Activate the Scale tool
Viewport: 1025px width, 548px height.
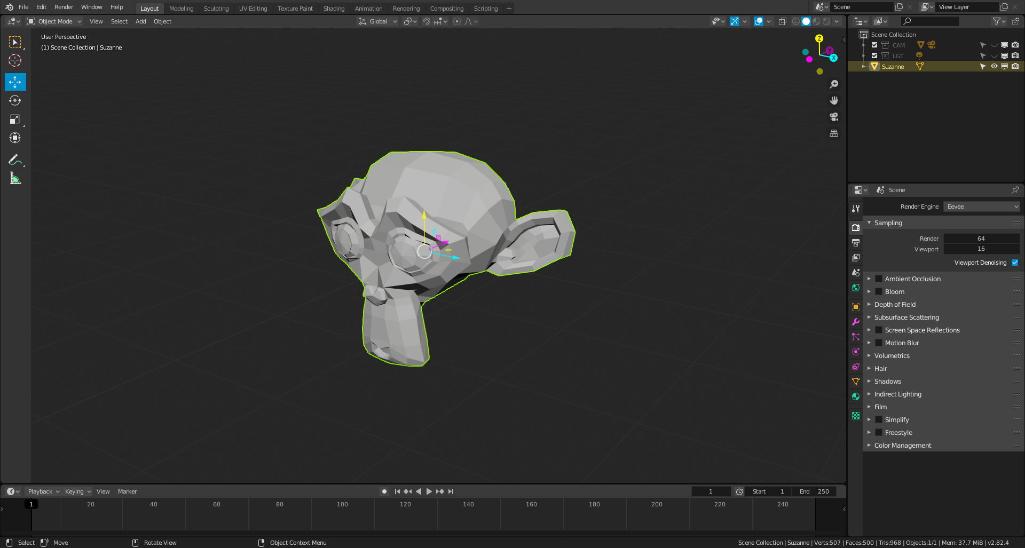[x=15, y=120]
